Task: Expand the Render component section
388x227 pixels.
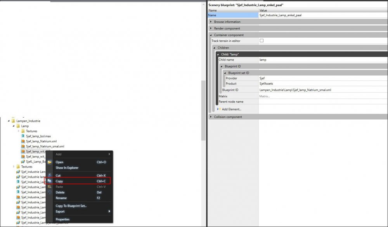Action: coord(211,28)
